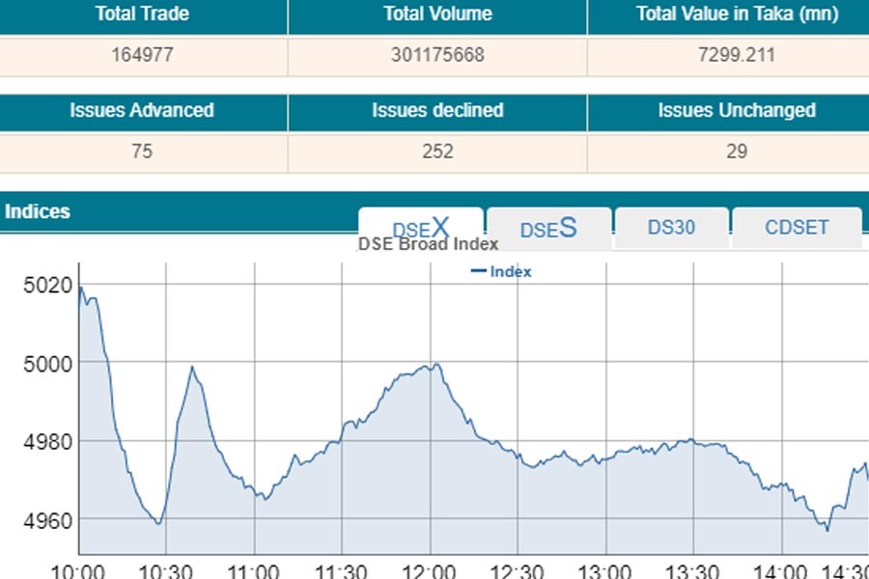The image size is (869, 579).
Task: Select the declined issues count 252
Action: [x=437, y=152]
